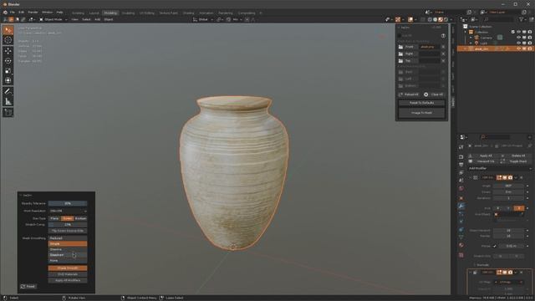Expand the Camera item in outliner
Viewport: 535px width, 301px height.
tap(471, 38)
